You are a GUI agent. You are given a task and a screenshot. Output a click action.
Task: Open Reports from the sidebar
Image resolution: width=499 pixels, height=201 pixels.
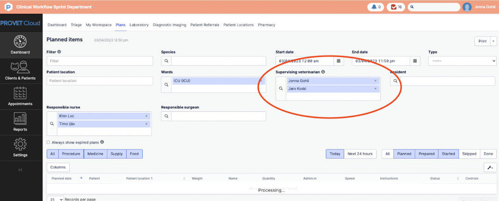tap(20, 123)
